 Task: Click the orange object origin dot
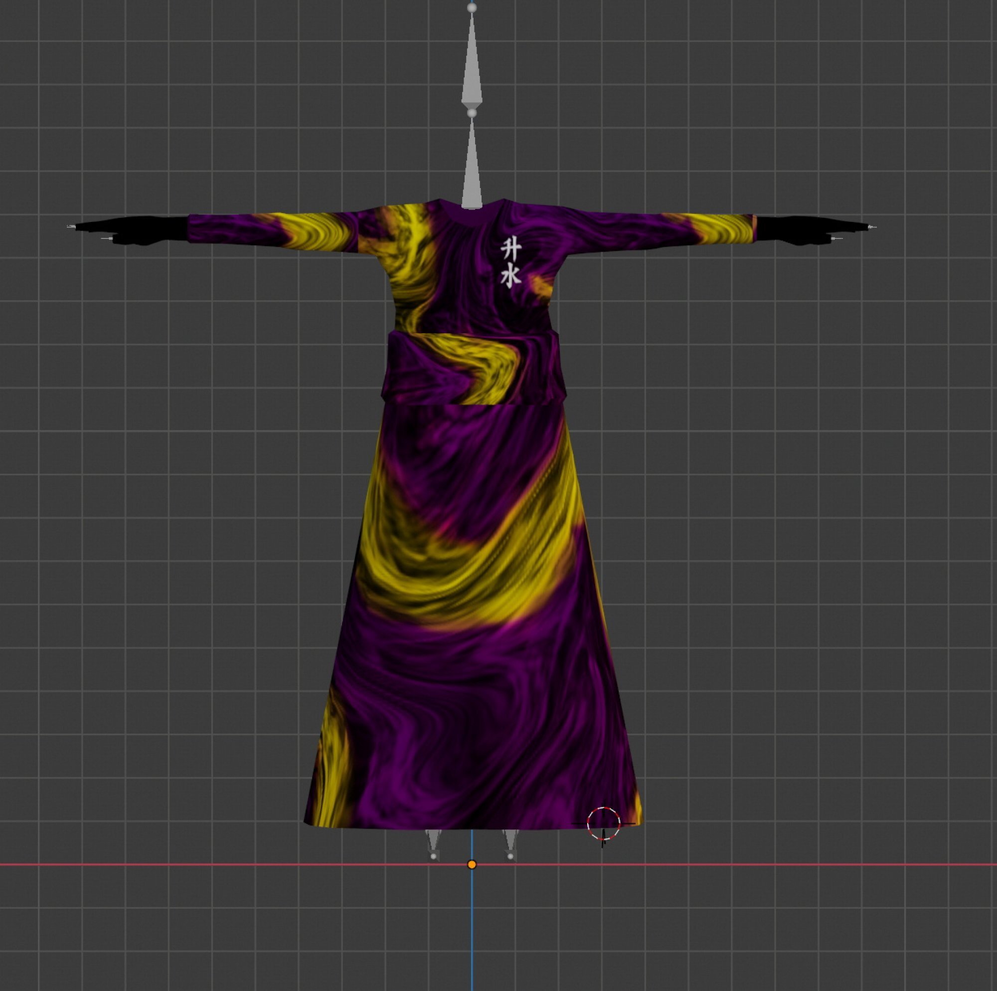pyautogui.click(x=472, y=864)
